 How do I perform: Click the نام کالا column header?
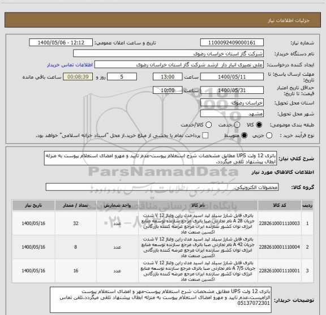pos(198,205)
